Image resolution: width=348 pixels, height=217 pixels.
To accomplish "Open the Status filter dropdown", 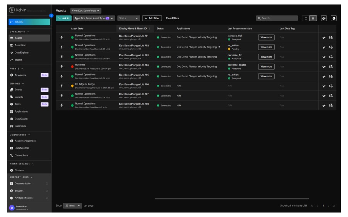I will tap(128, 19).
